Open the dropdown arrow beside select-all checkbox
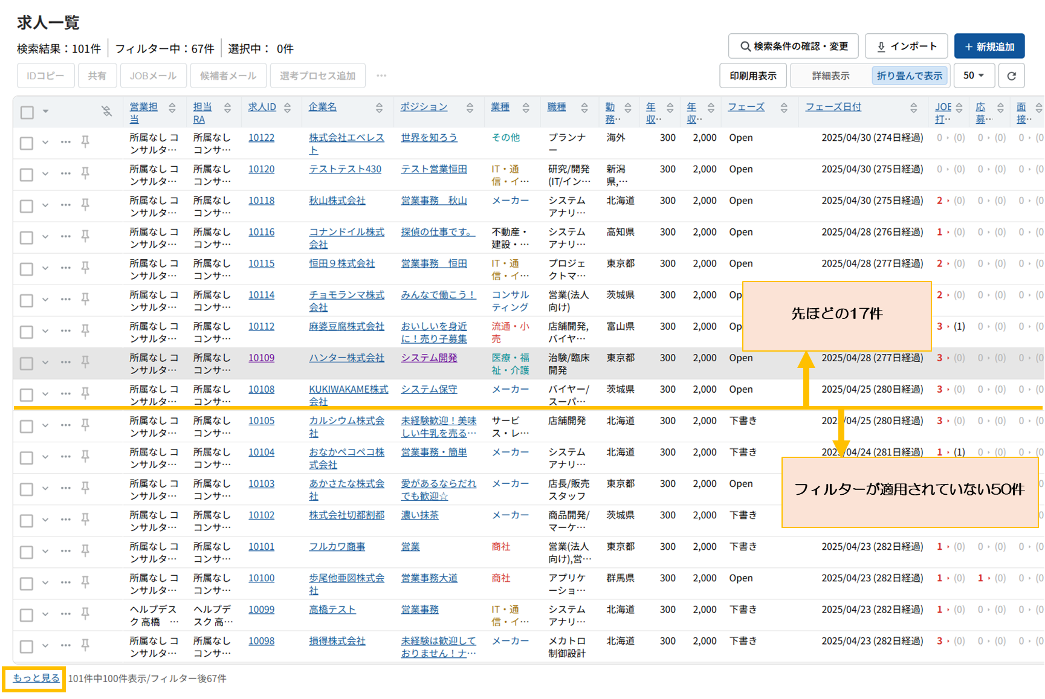The image size is (1045, 699). pos(45,112)
